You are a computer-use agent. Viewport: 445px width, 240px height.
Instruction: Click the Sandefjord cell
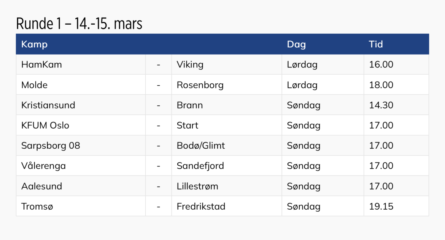pos(200,166)
